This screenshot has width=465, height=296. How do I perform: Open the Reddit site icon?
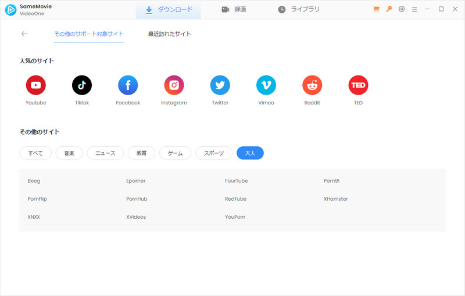[312, 85]
